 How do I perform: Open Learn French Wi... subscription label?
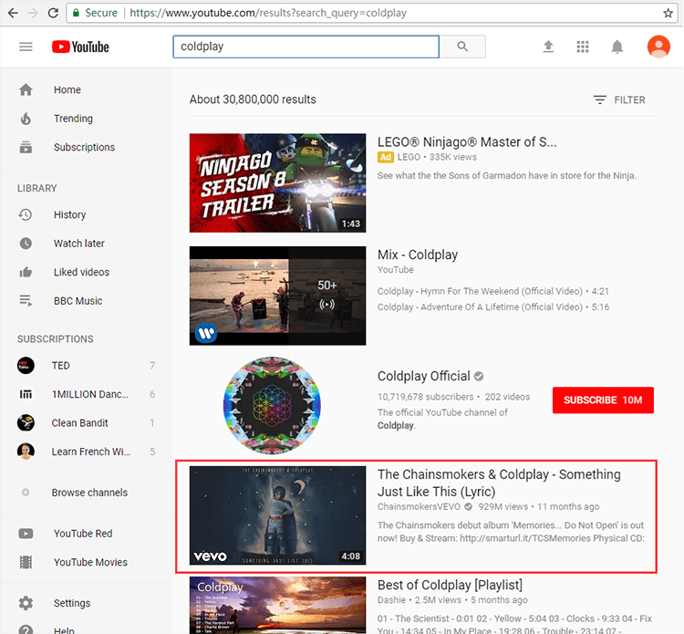(x=90, y=452)
